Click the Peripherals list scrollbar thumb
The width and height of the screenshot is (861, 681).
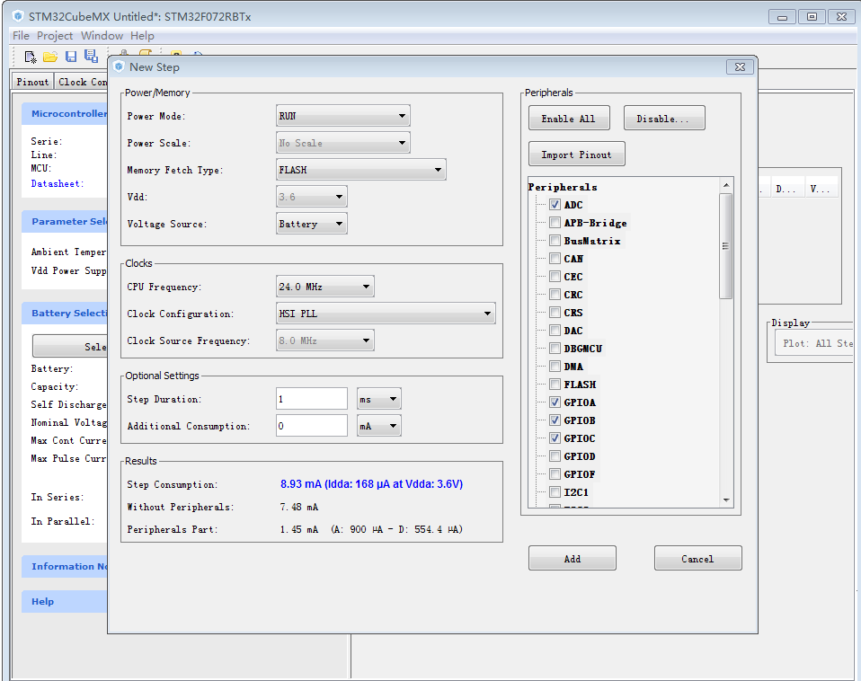click(x=726, y=246)
